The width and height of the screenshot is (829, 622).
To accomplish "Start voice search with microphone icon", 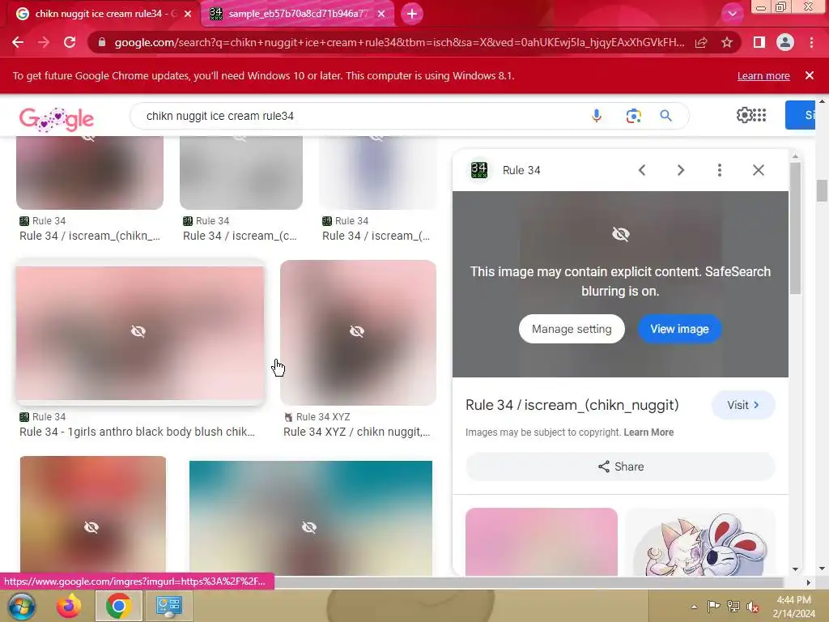I will (x=597, y=116).
